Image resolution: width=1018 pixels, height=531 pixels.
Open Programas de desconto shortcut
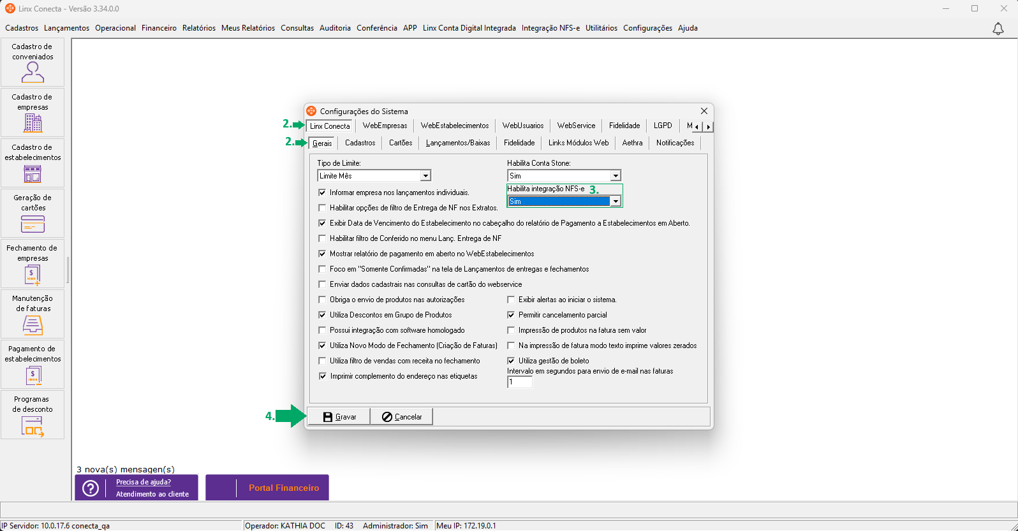pyautogui.click(x=33, y=415)
